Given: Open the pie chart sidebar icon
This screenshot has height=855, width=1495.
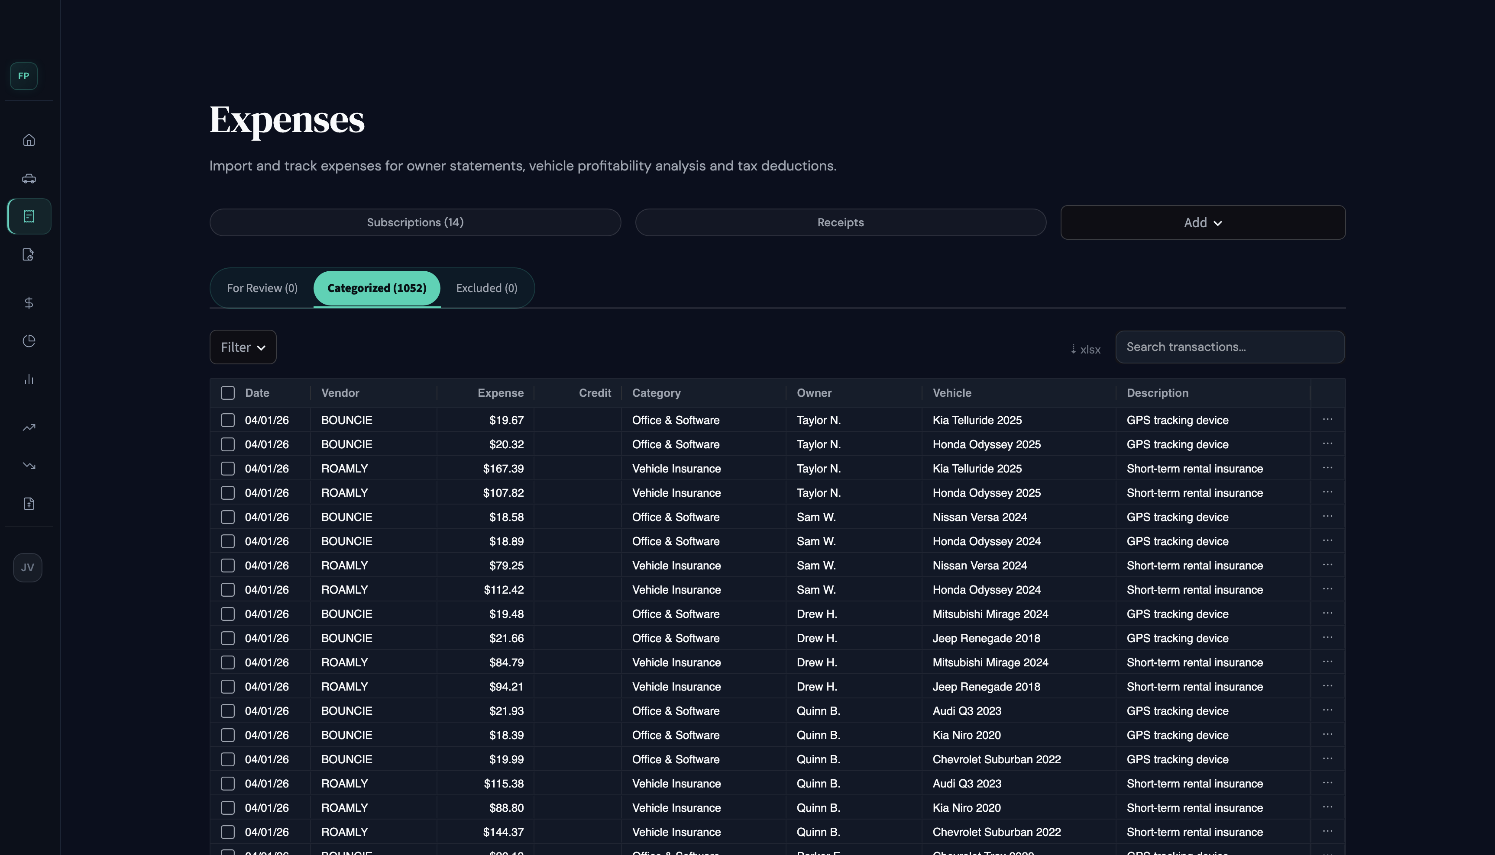Looking at the screenshot, I should tap(29, 341).
